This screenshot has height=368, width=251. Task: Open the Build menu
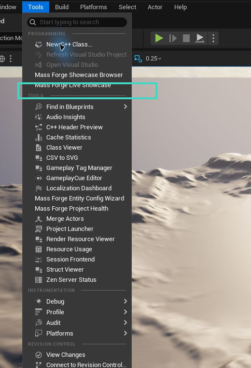[x=62, y=7]
